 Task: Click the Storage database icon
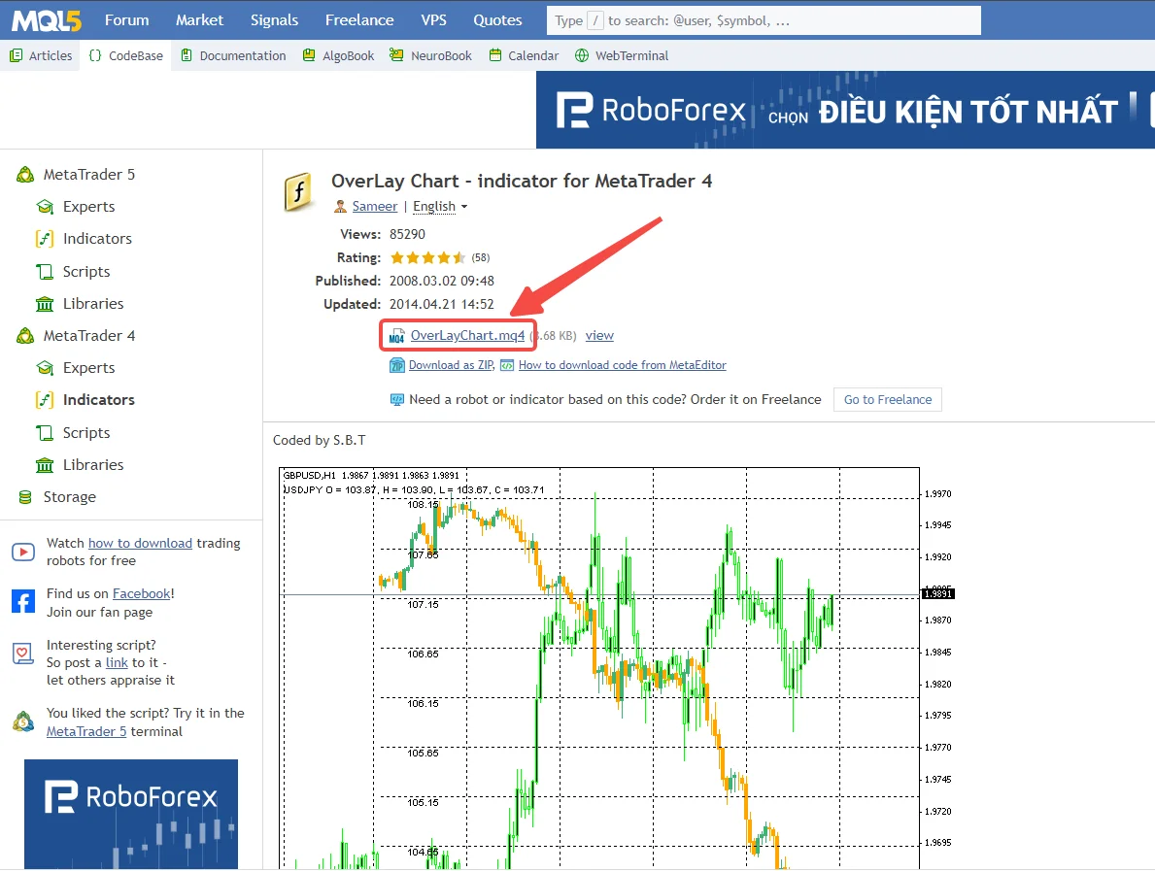(25, 497)
